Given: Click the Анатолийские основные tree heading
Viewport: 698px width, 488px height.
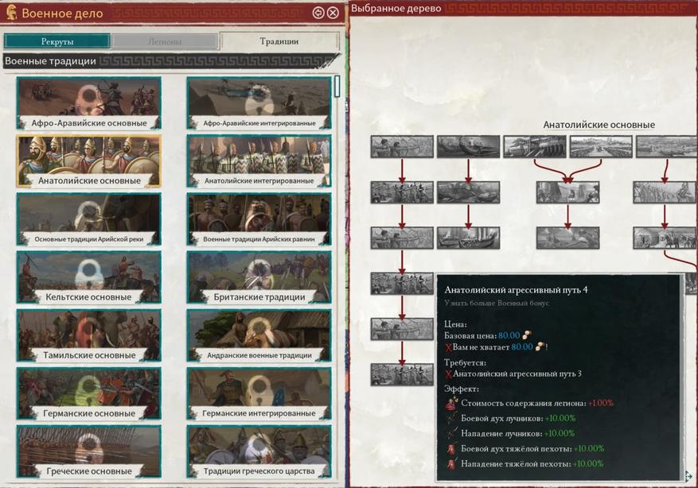Looking at the screenshot, I should click(599, 125).
